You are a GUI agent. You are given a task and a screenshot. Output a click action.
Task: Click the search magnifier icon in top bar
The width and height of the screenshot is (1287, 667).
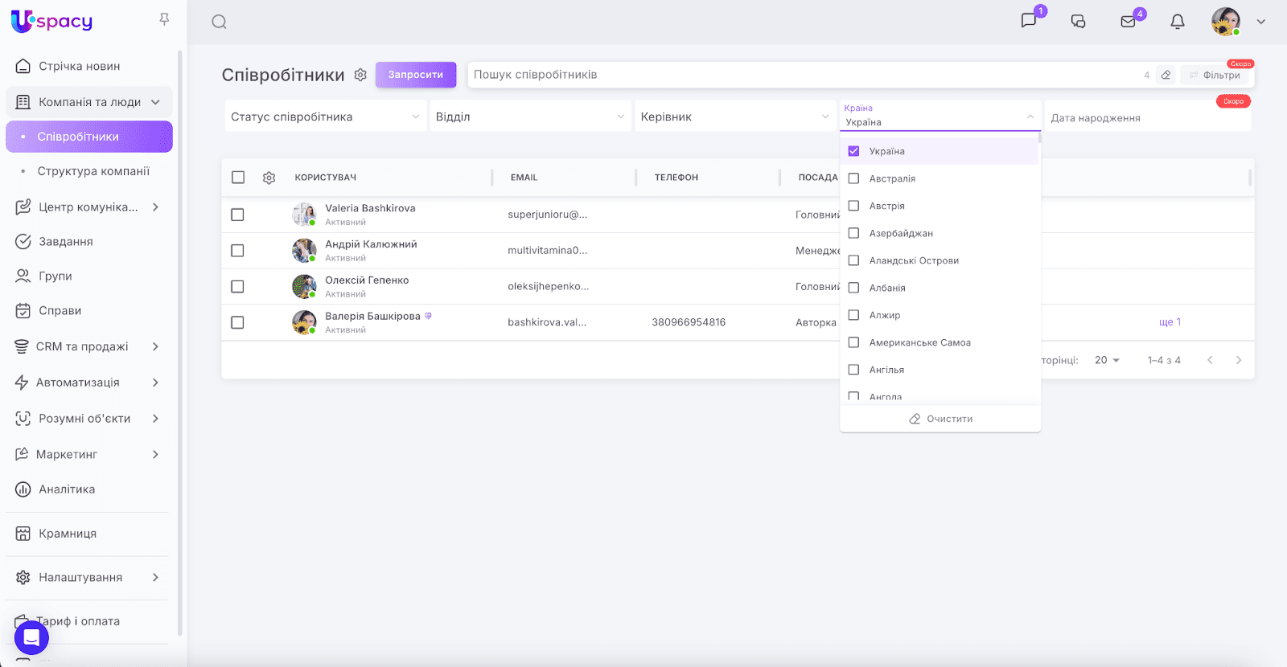coord(219,22)
